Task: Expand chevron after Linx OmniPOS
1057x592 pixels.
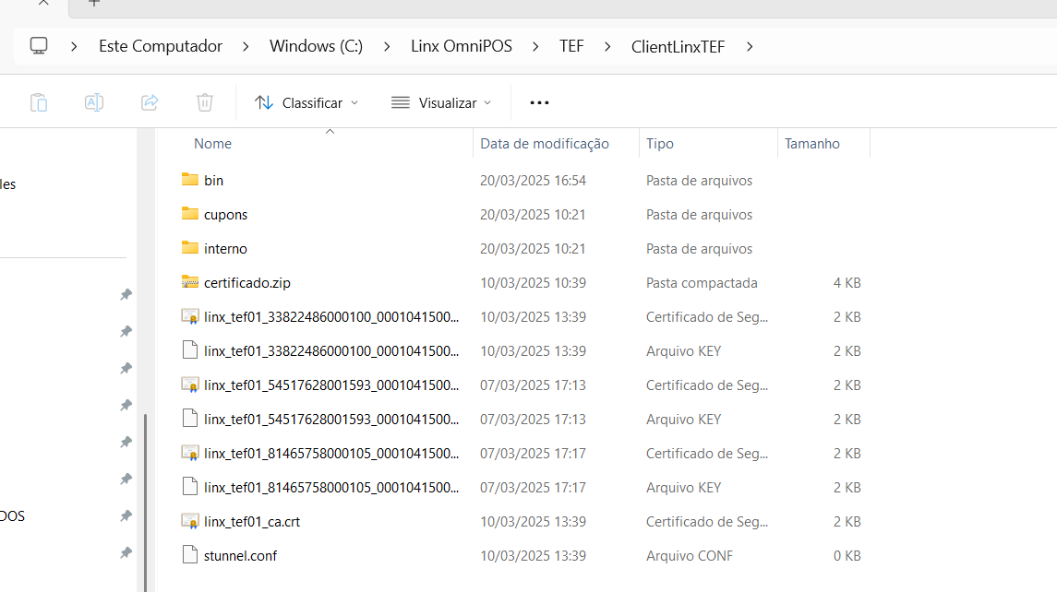Action: coord(535,46)
